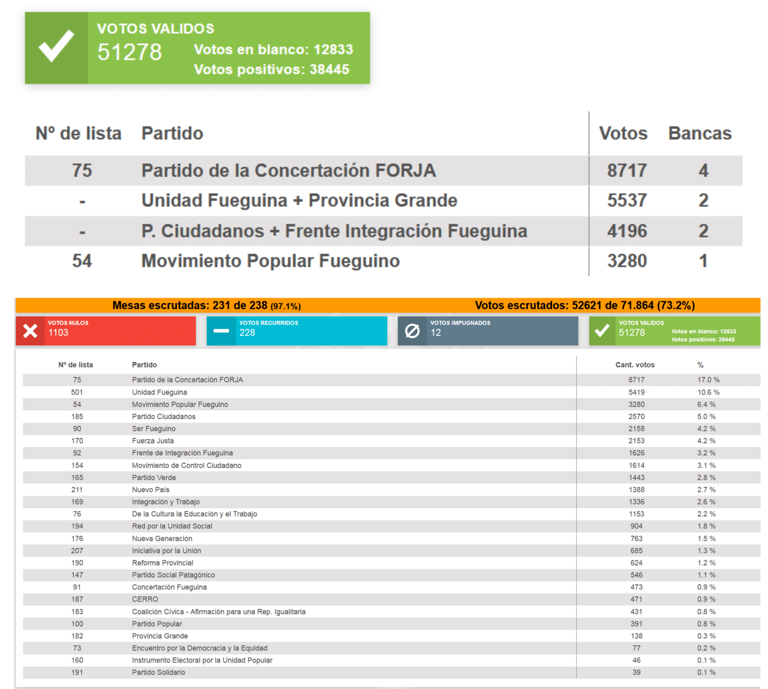The height and width of the screenshot is (689, 768).
Task: Click the crossed circle votos impugnados icon
Action: (x=412, y=331)
